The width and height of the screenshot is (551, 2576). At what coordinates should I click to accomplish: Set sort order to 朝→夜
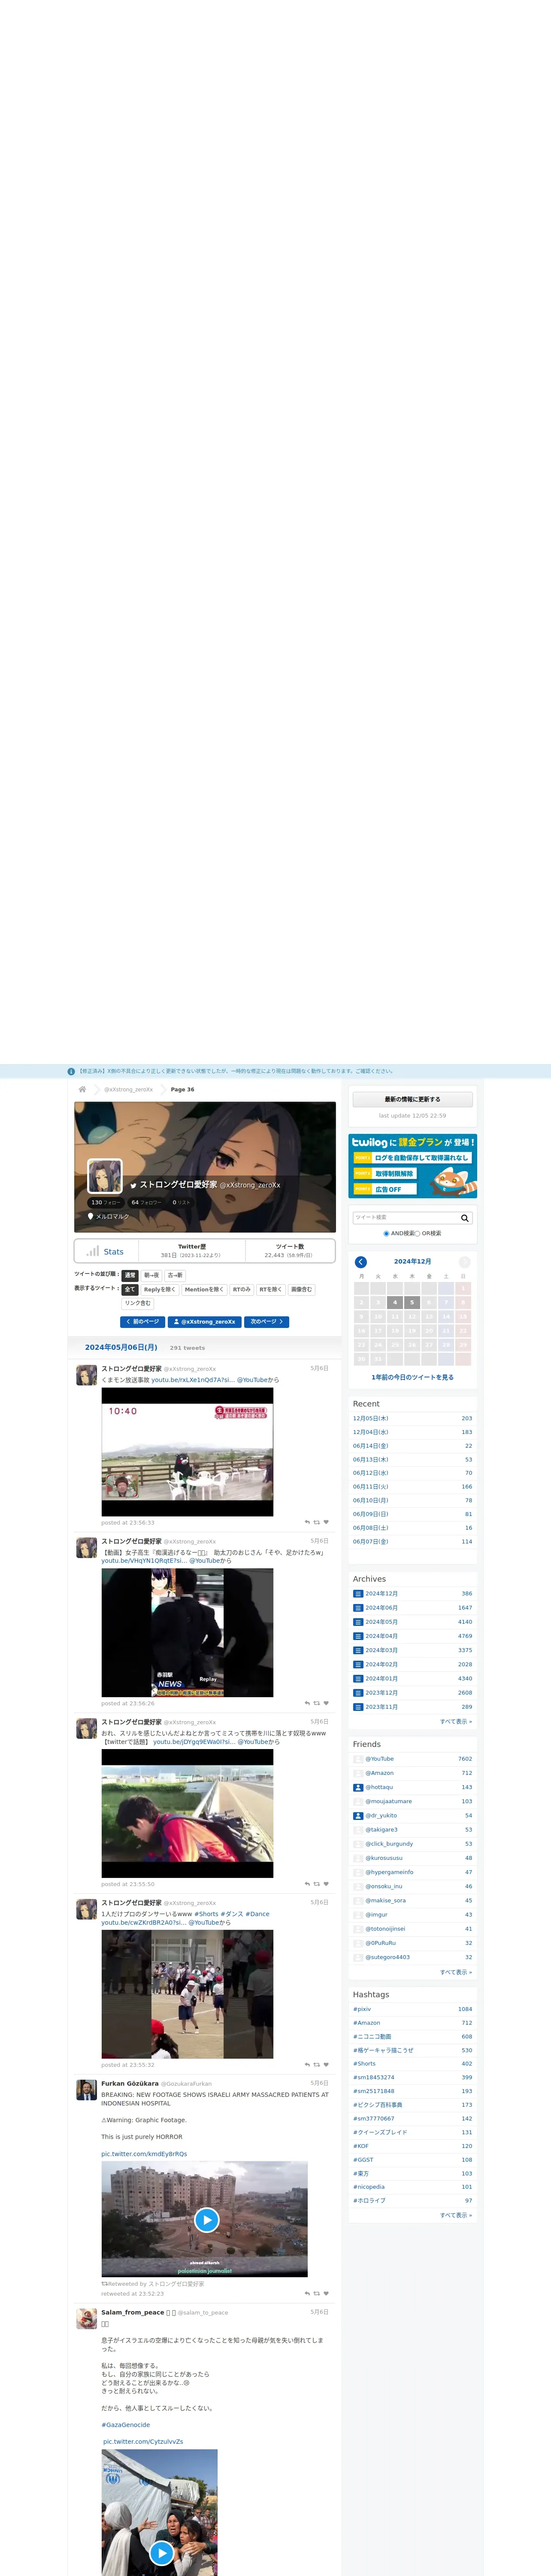click(151, 1275)
